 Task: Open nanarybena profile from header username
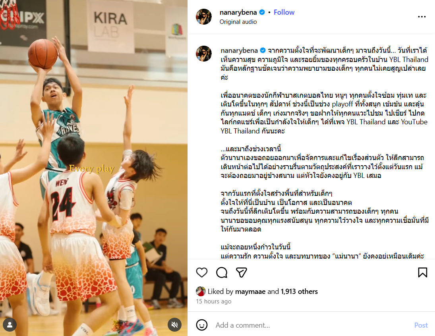click(x=238, y=12)
